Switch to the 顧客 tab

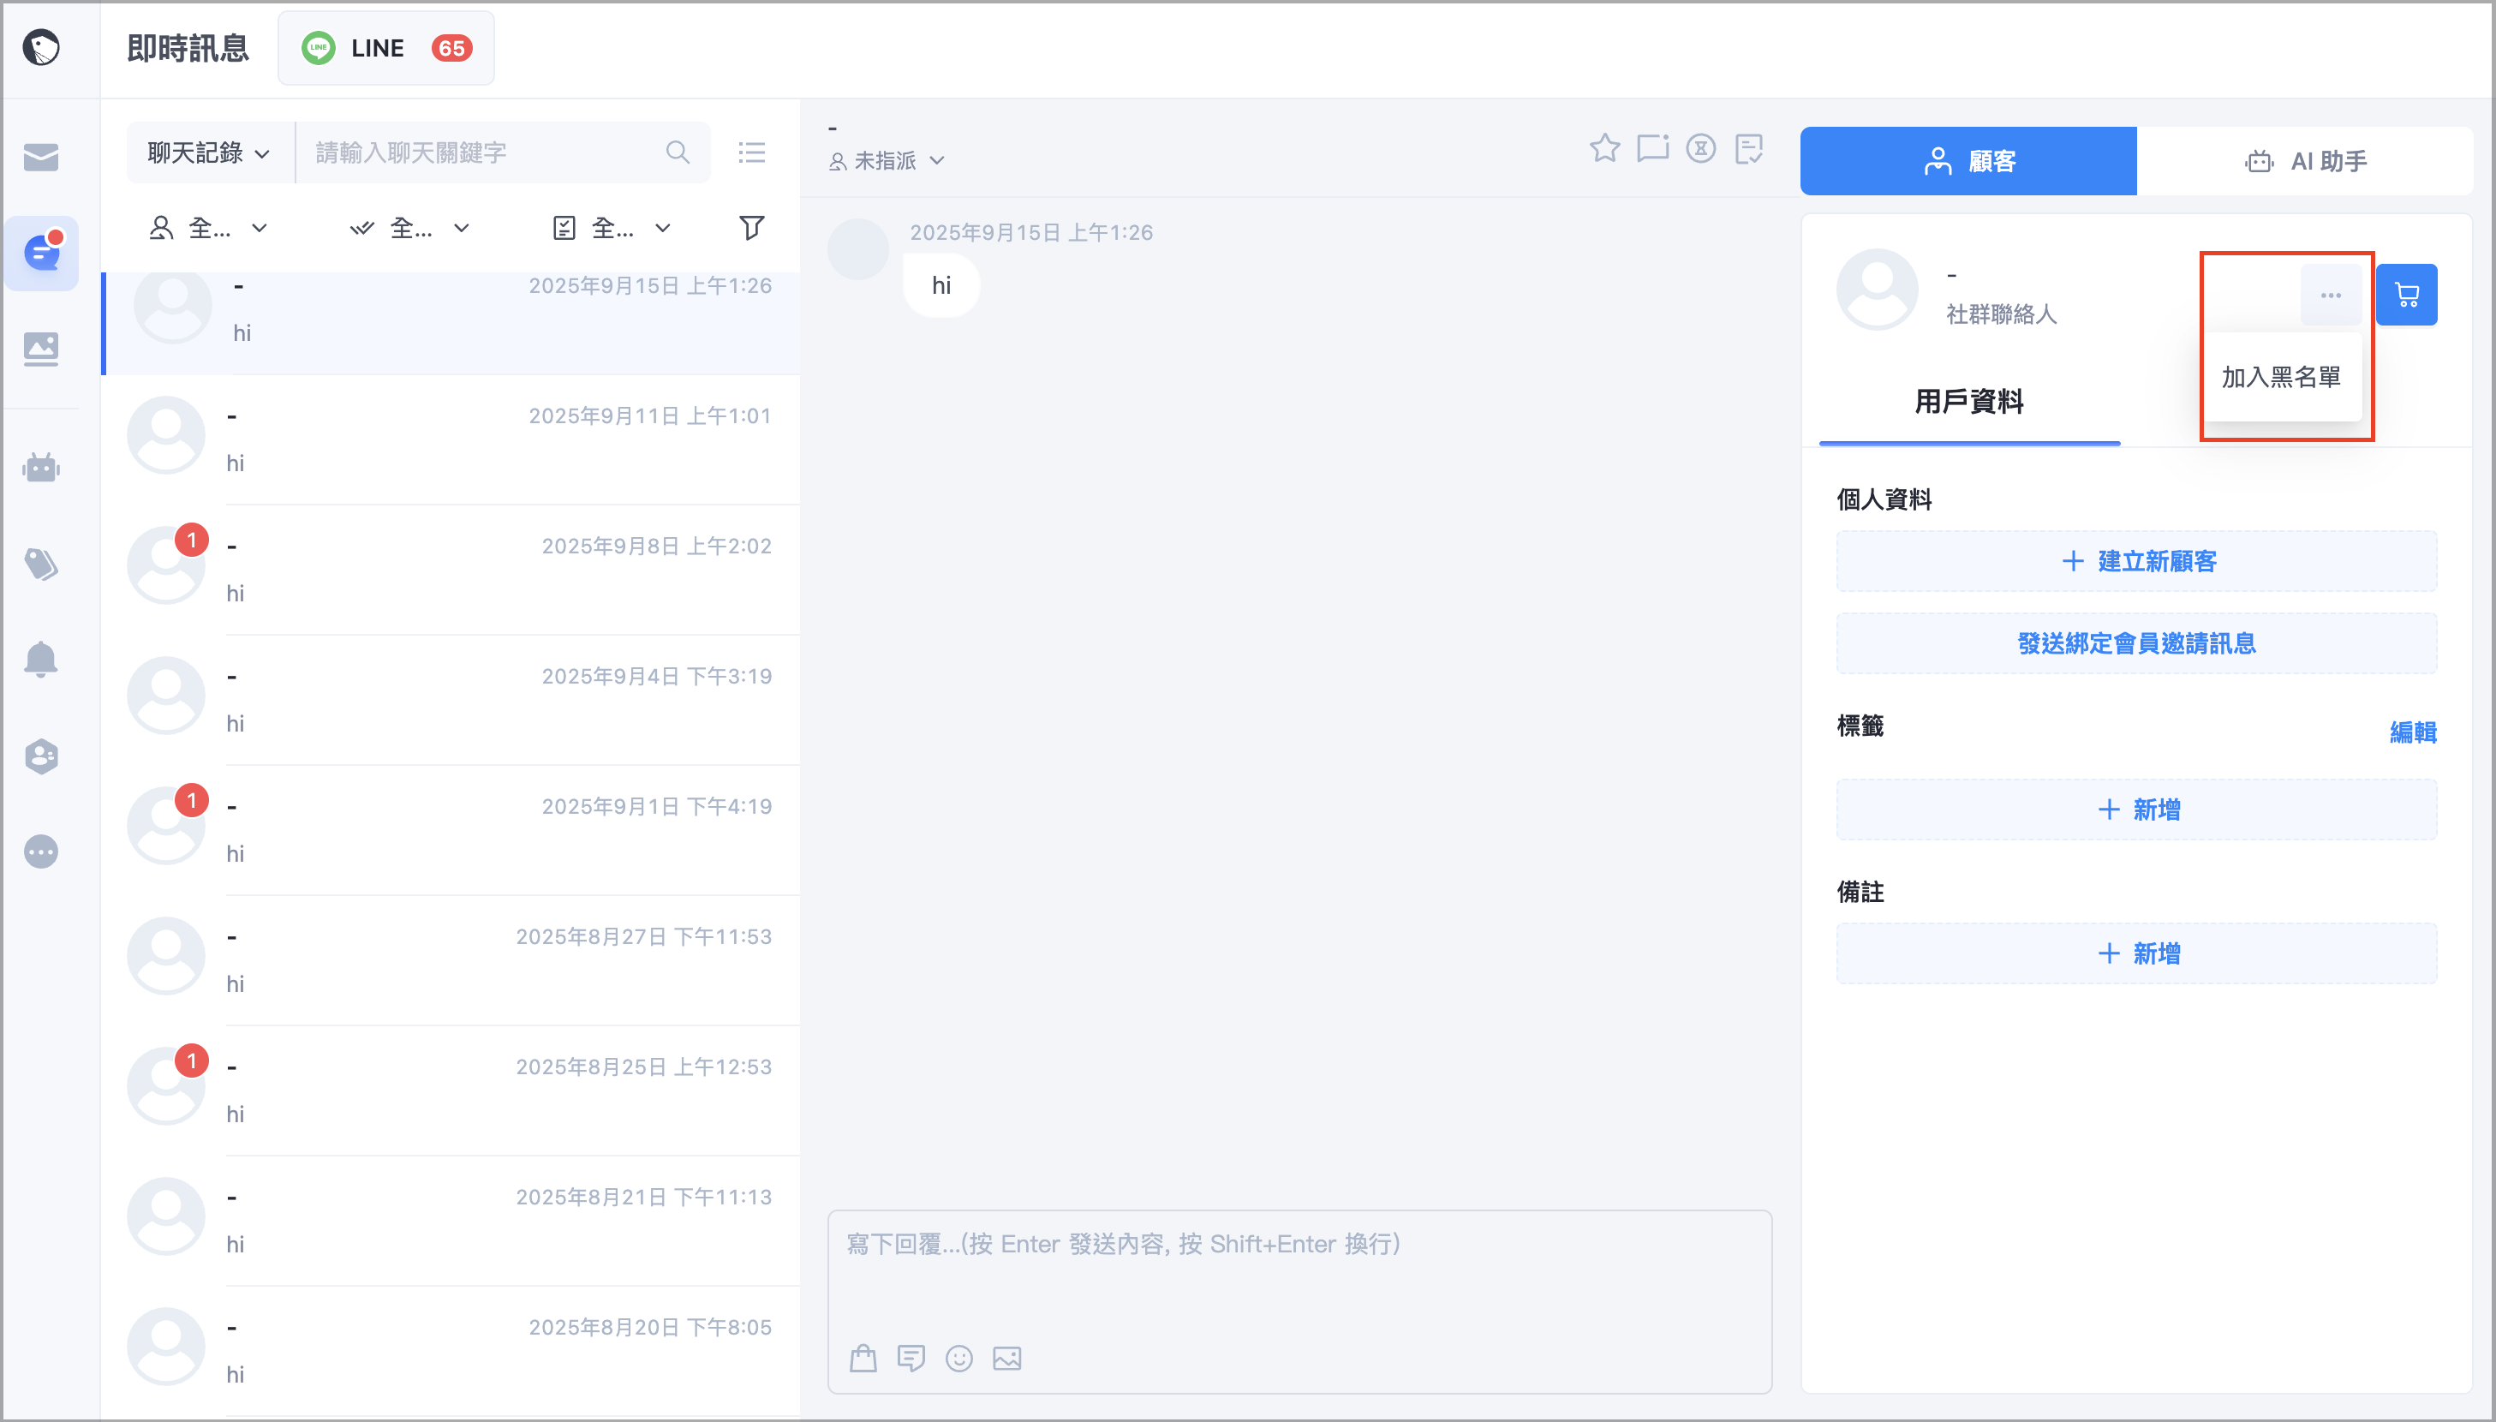(1968, 160)
